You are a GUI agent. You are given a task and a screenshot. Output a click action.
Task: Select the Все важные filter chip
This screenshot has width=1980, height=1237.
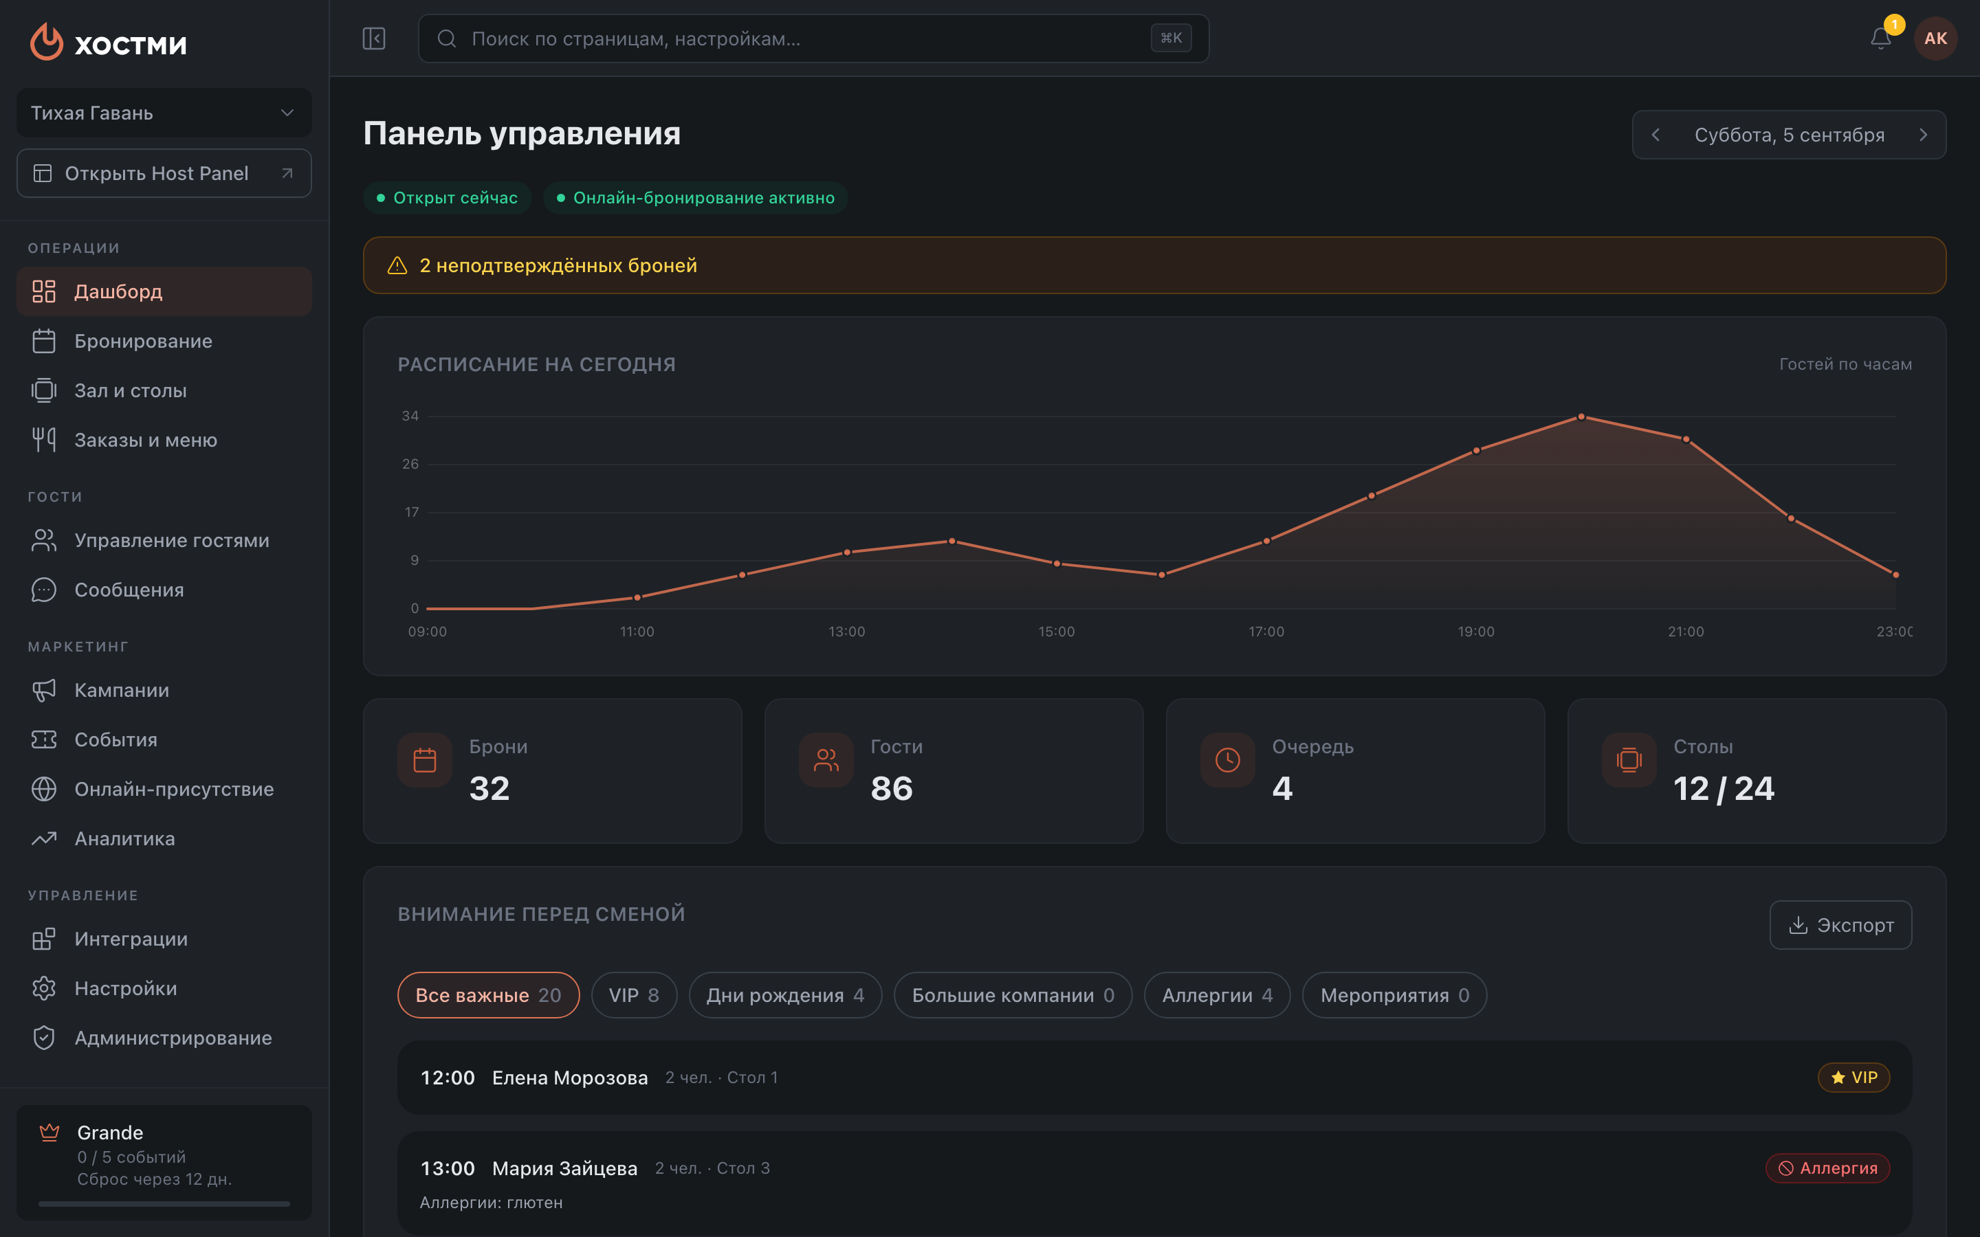488,995
